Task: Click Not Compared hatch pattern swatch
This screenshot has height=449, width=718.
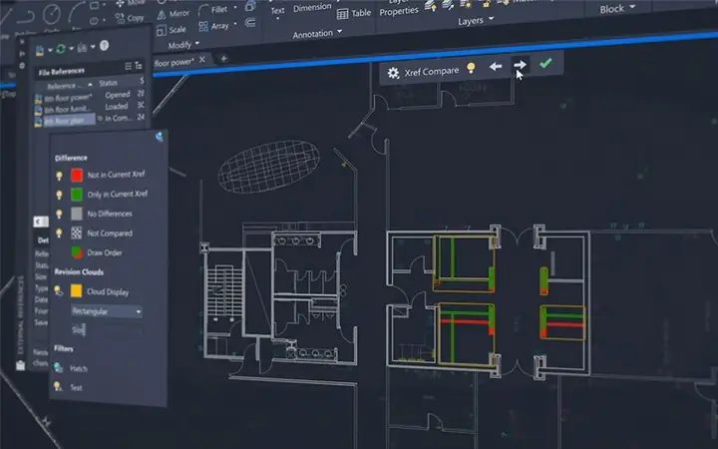Action: click(77, 232)
